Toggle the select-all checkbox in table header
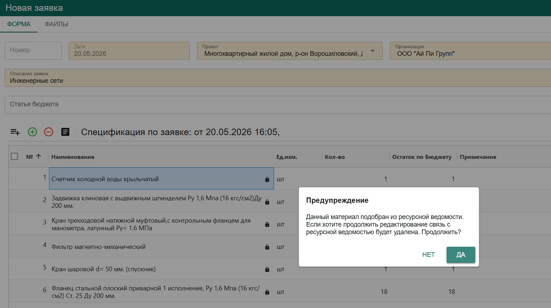 pos(14,156)
